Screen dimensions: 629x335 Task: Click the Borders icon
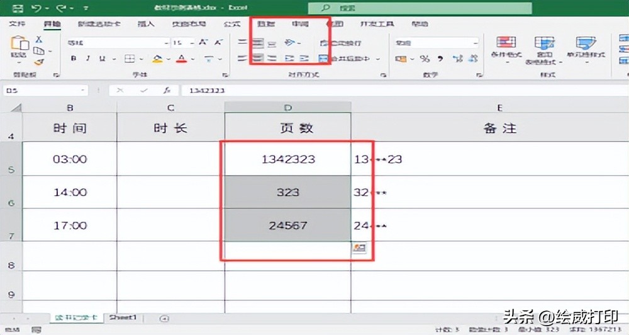click(130, 59)
